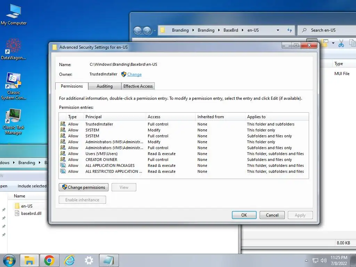The height and width of the screenshot is (267, 356).
Task: Launch Classic Task Manager shortcut
Action: click(x=14, y=121)
